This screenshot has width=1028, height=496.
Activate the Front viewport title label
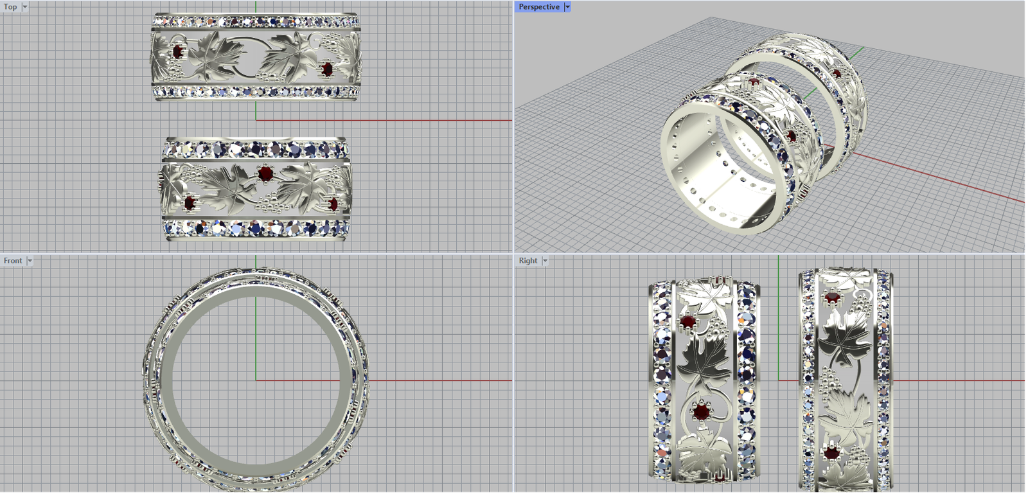(x=12, y=261)
